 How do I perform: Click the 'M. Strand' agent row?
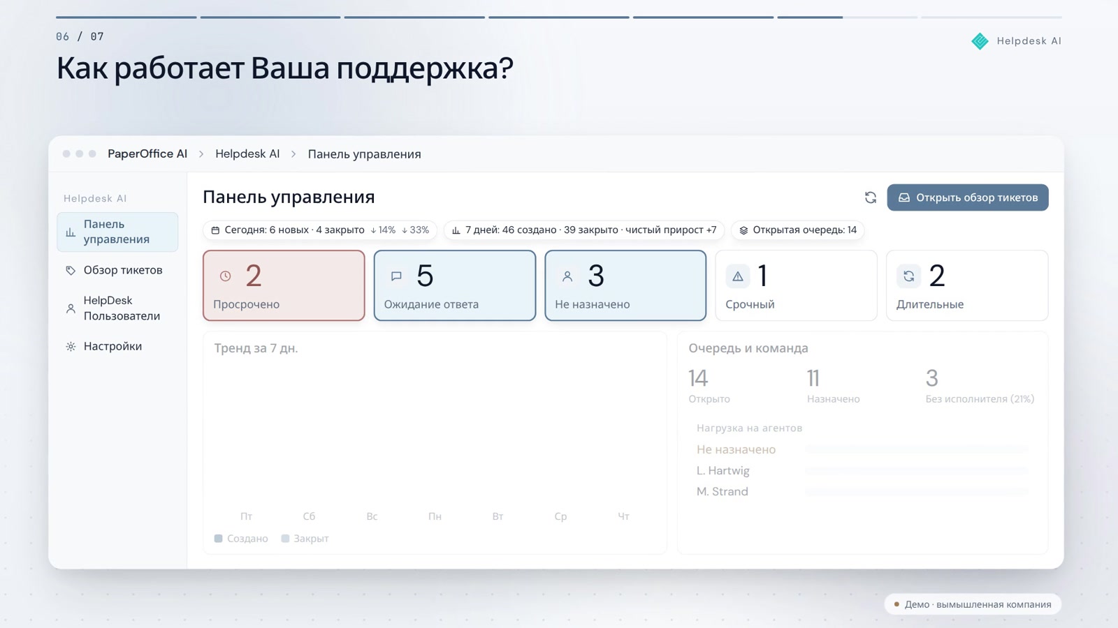tap(862, 492)
